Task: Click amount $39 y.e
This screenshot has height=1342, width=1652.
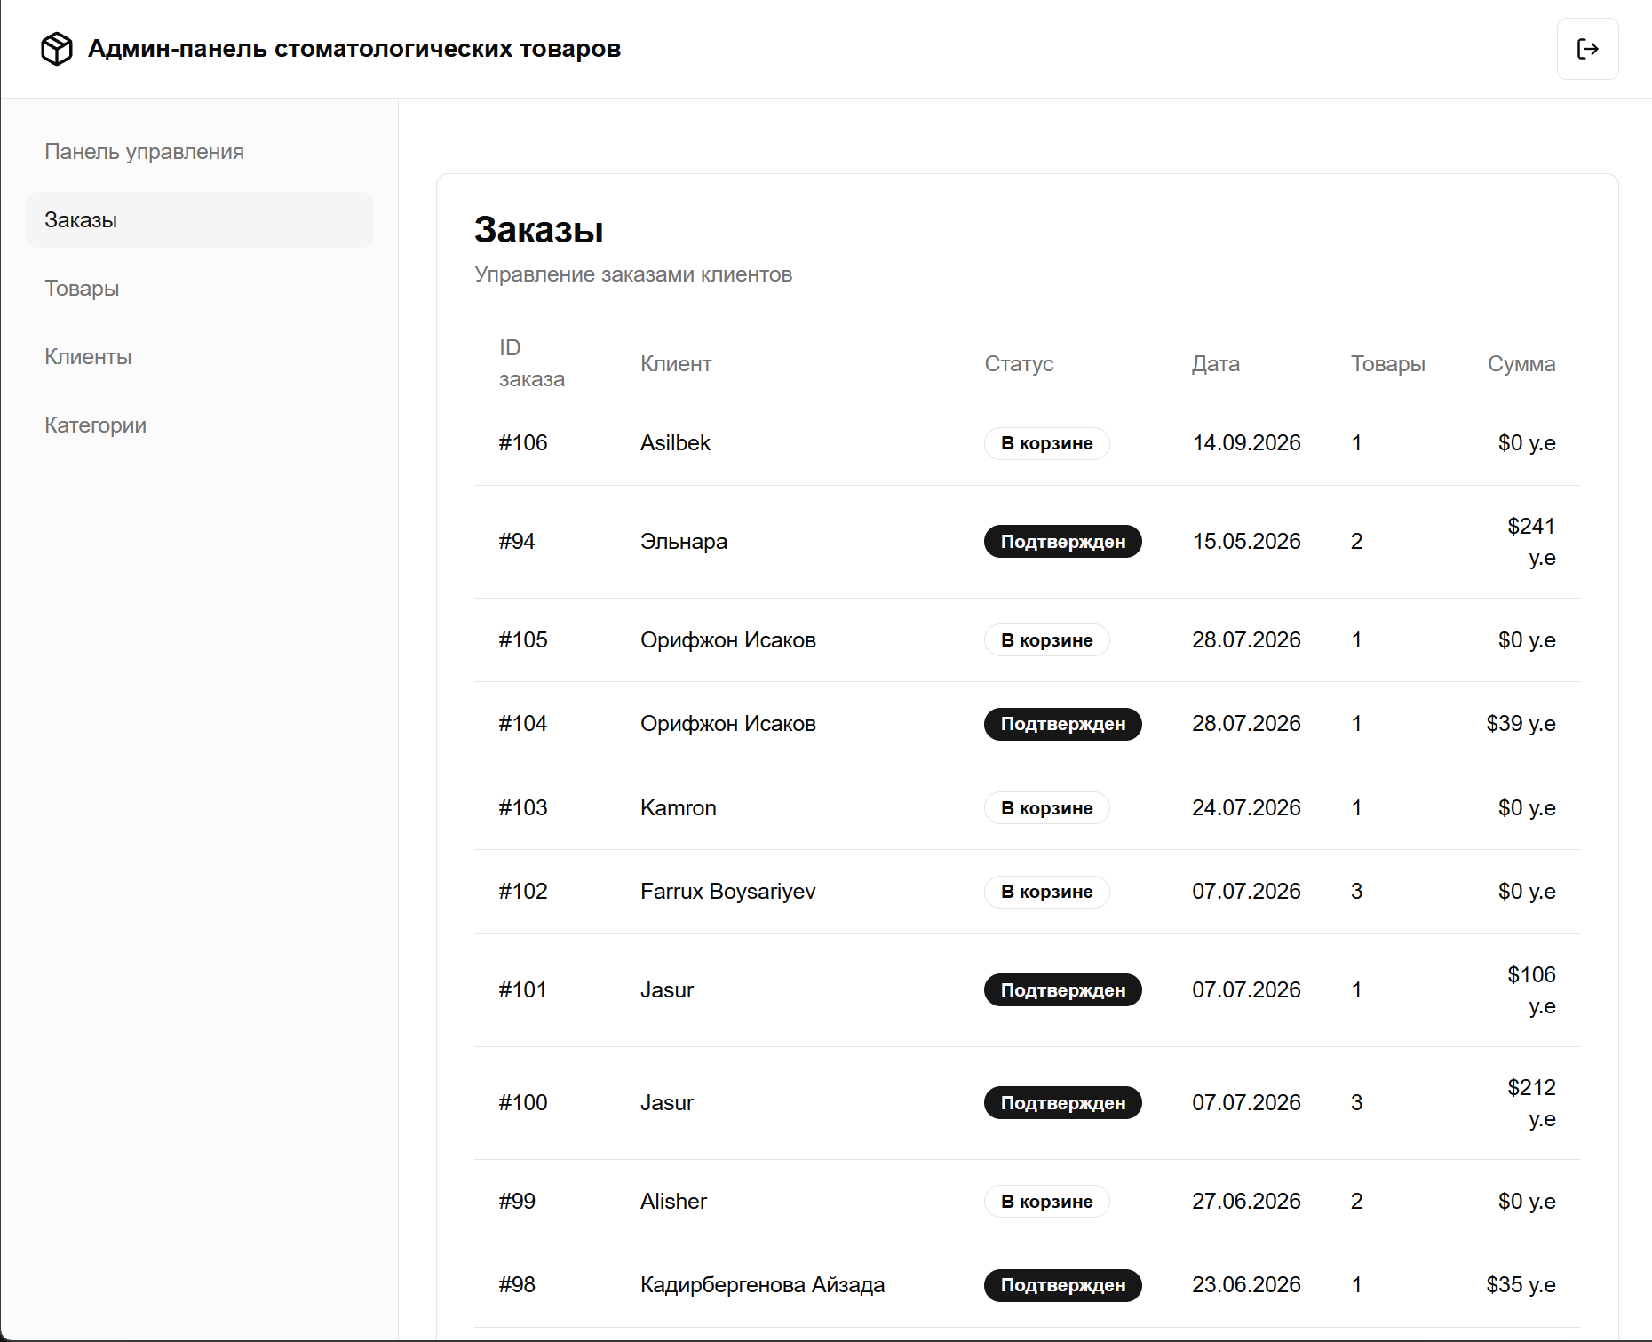Action: pyautogui.click(x=1521, y=724)
